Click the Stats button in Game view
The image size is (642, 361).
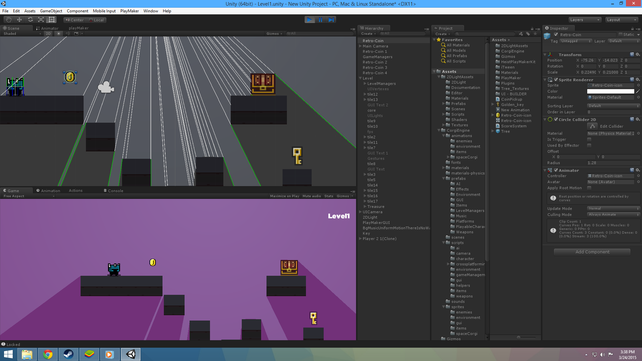click(329, 196)
